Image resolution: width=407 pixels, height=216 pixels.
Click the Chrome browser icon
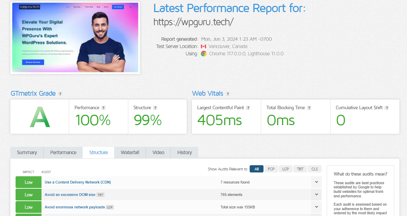pyautogui.click(x=204, y=54)
